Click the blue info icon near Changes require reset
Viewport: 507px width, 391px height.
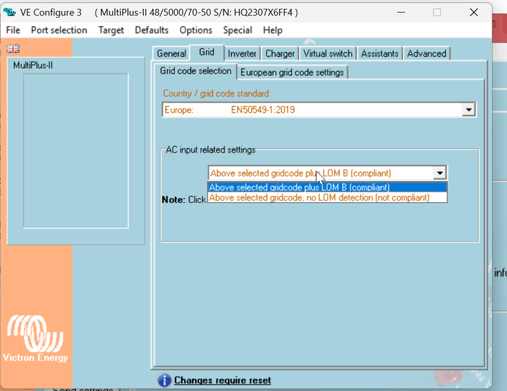coord(164,380)
